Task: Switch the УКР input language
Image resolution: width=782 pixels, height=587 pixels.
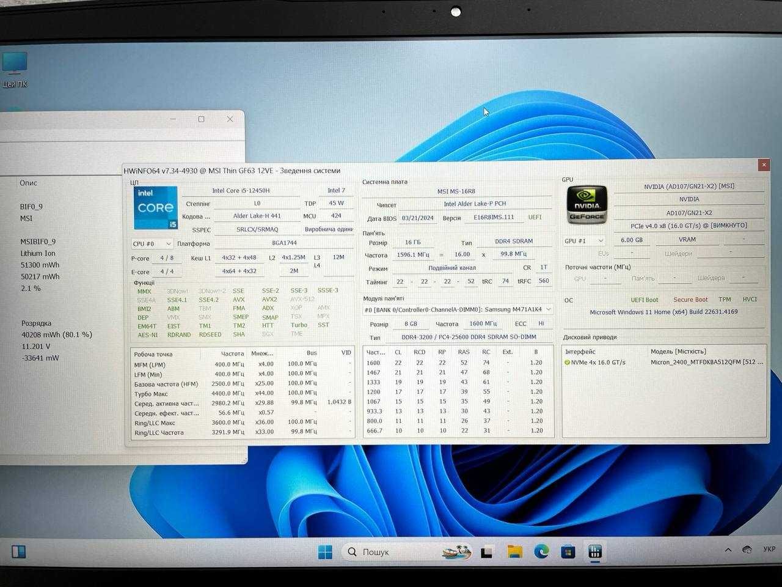Action: click(769, 550)
